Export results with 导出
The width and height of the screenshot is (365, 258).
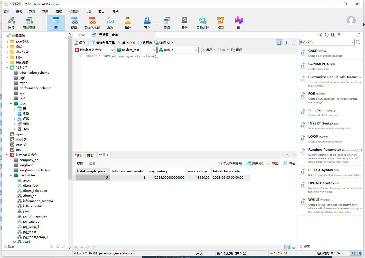tap(273, 163)
